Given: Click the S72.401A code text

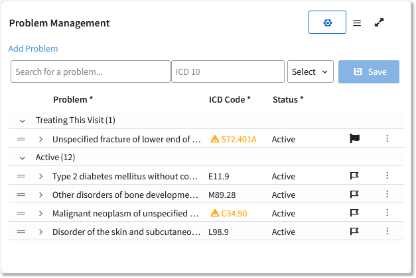Looking at the screenshot, I should pos(239,139).
